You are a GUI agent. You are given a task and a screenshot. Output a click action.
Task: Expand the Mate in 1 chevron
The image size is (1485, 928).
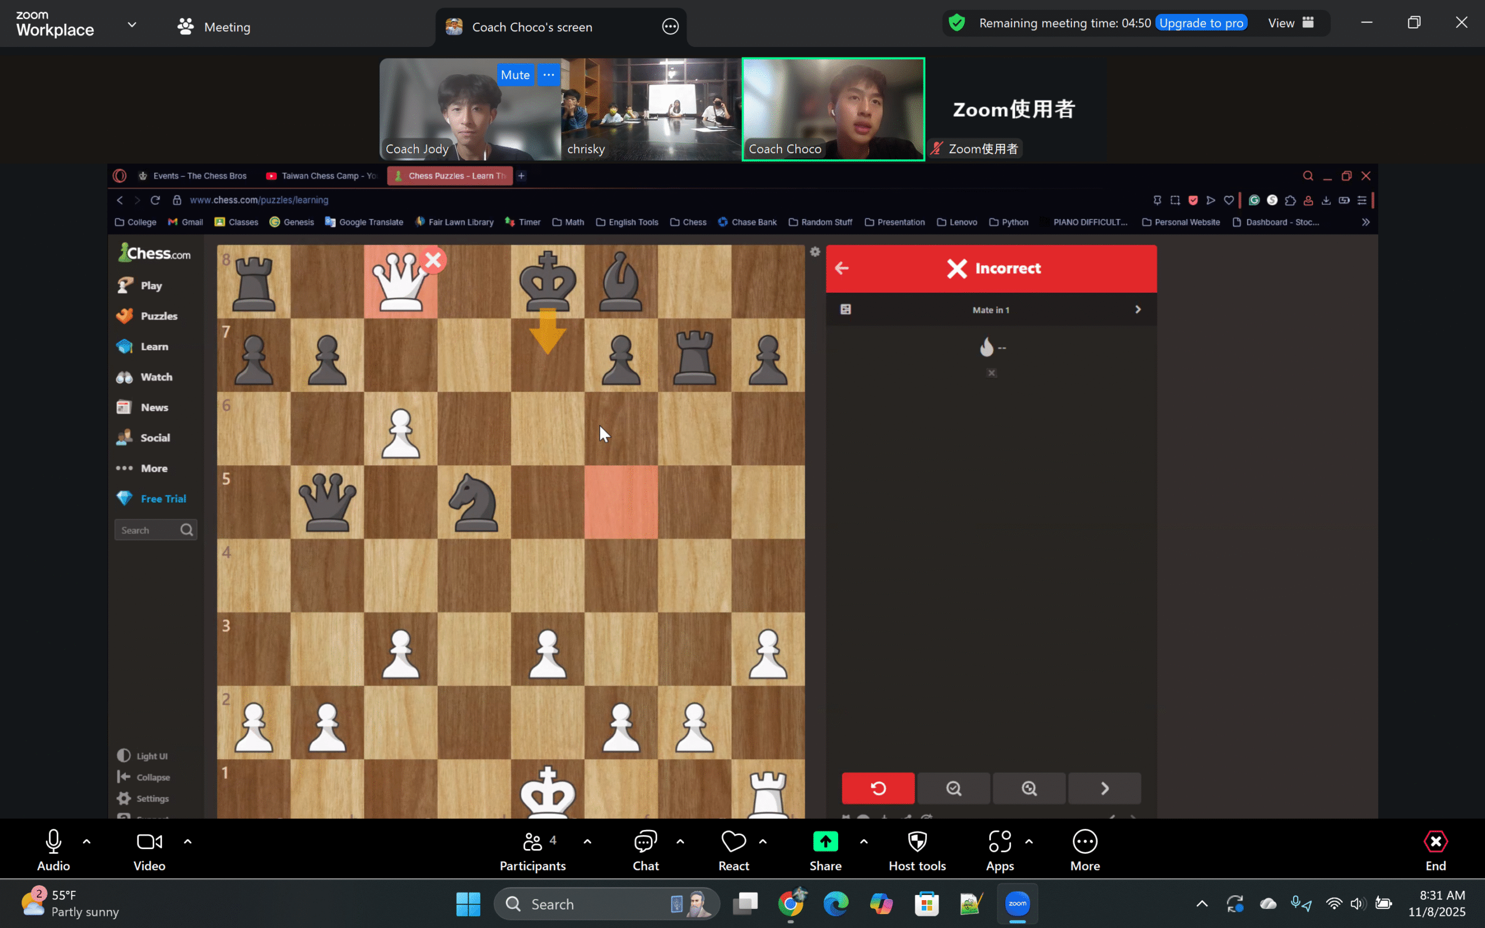1138,309
